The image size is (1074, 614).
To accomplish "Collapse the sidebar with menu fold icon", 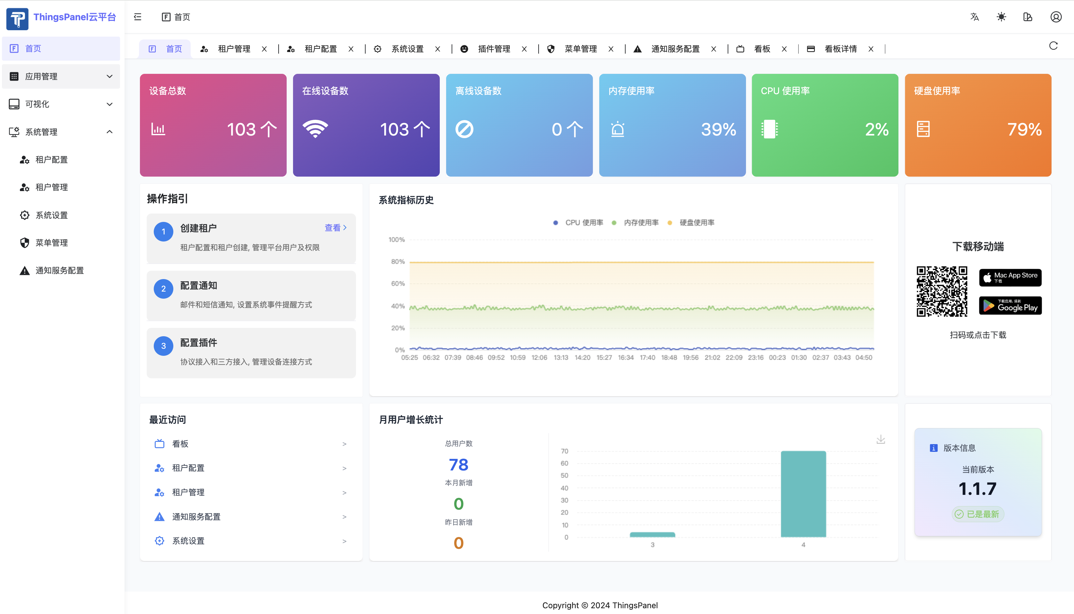I will 137,17.
